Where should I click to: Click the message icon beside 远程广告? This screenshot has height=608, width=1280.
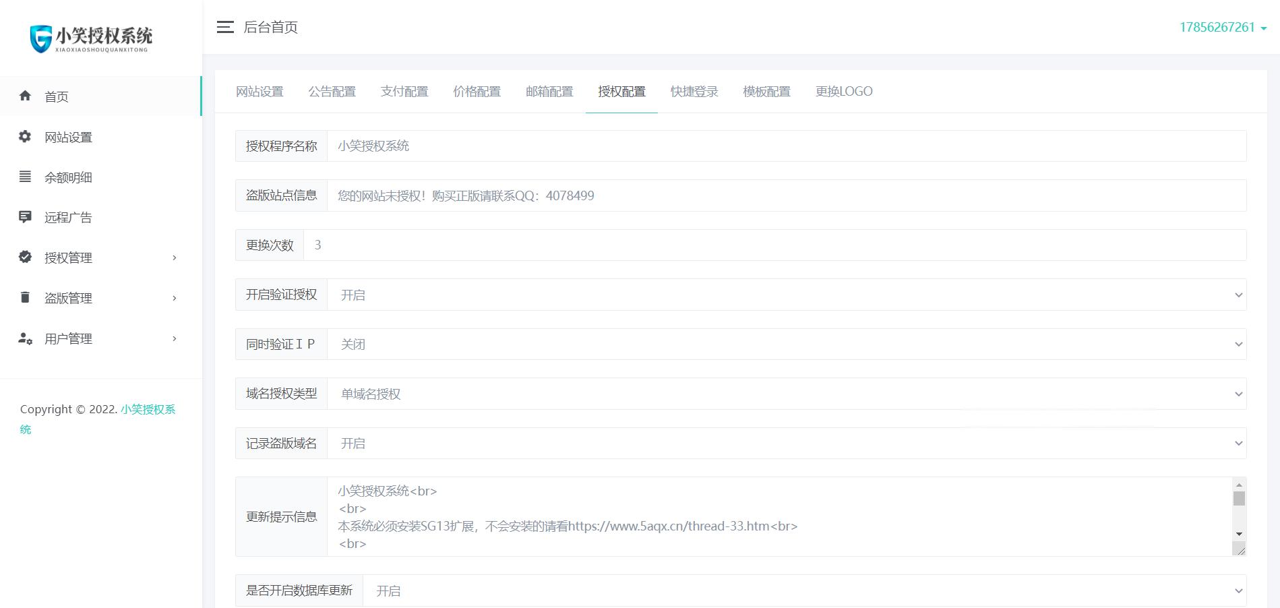click(x=25, y=217)
